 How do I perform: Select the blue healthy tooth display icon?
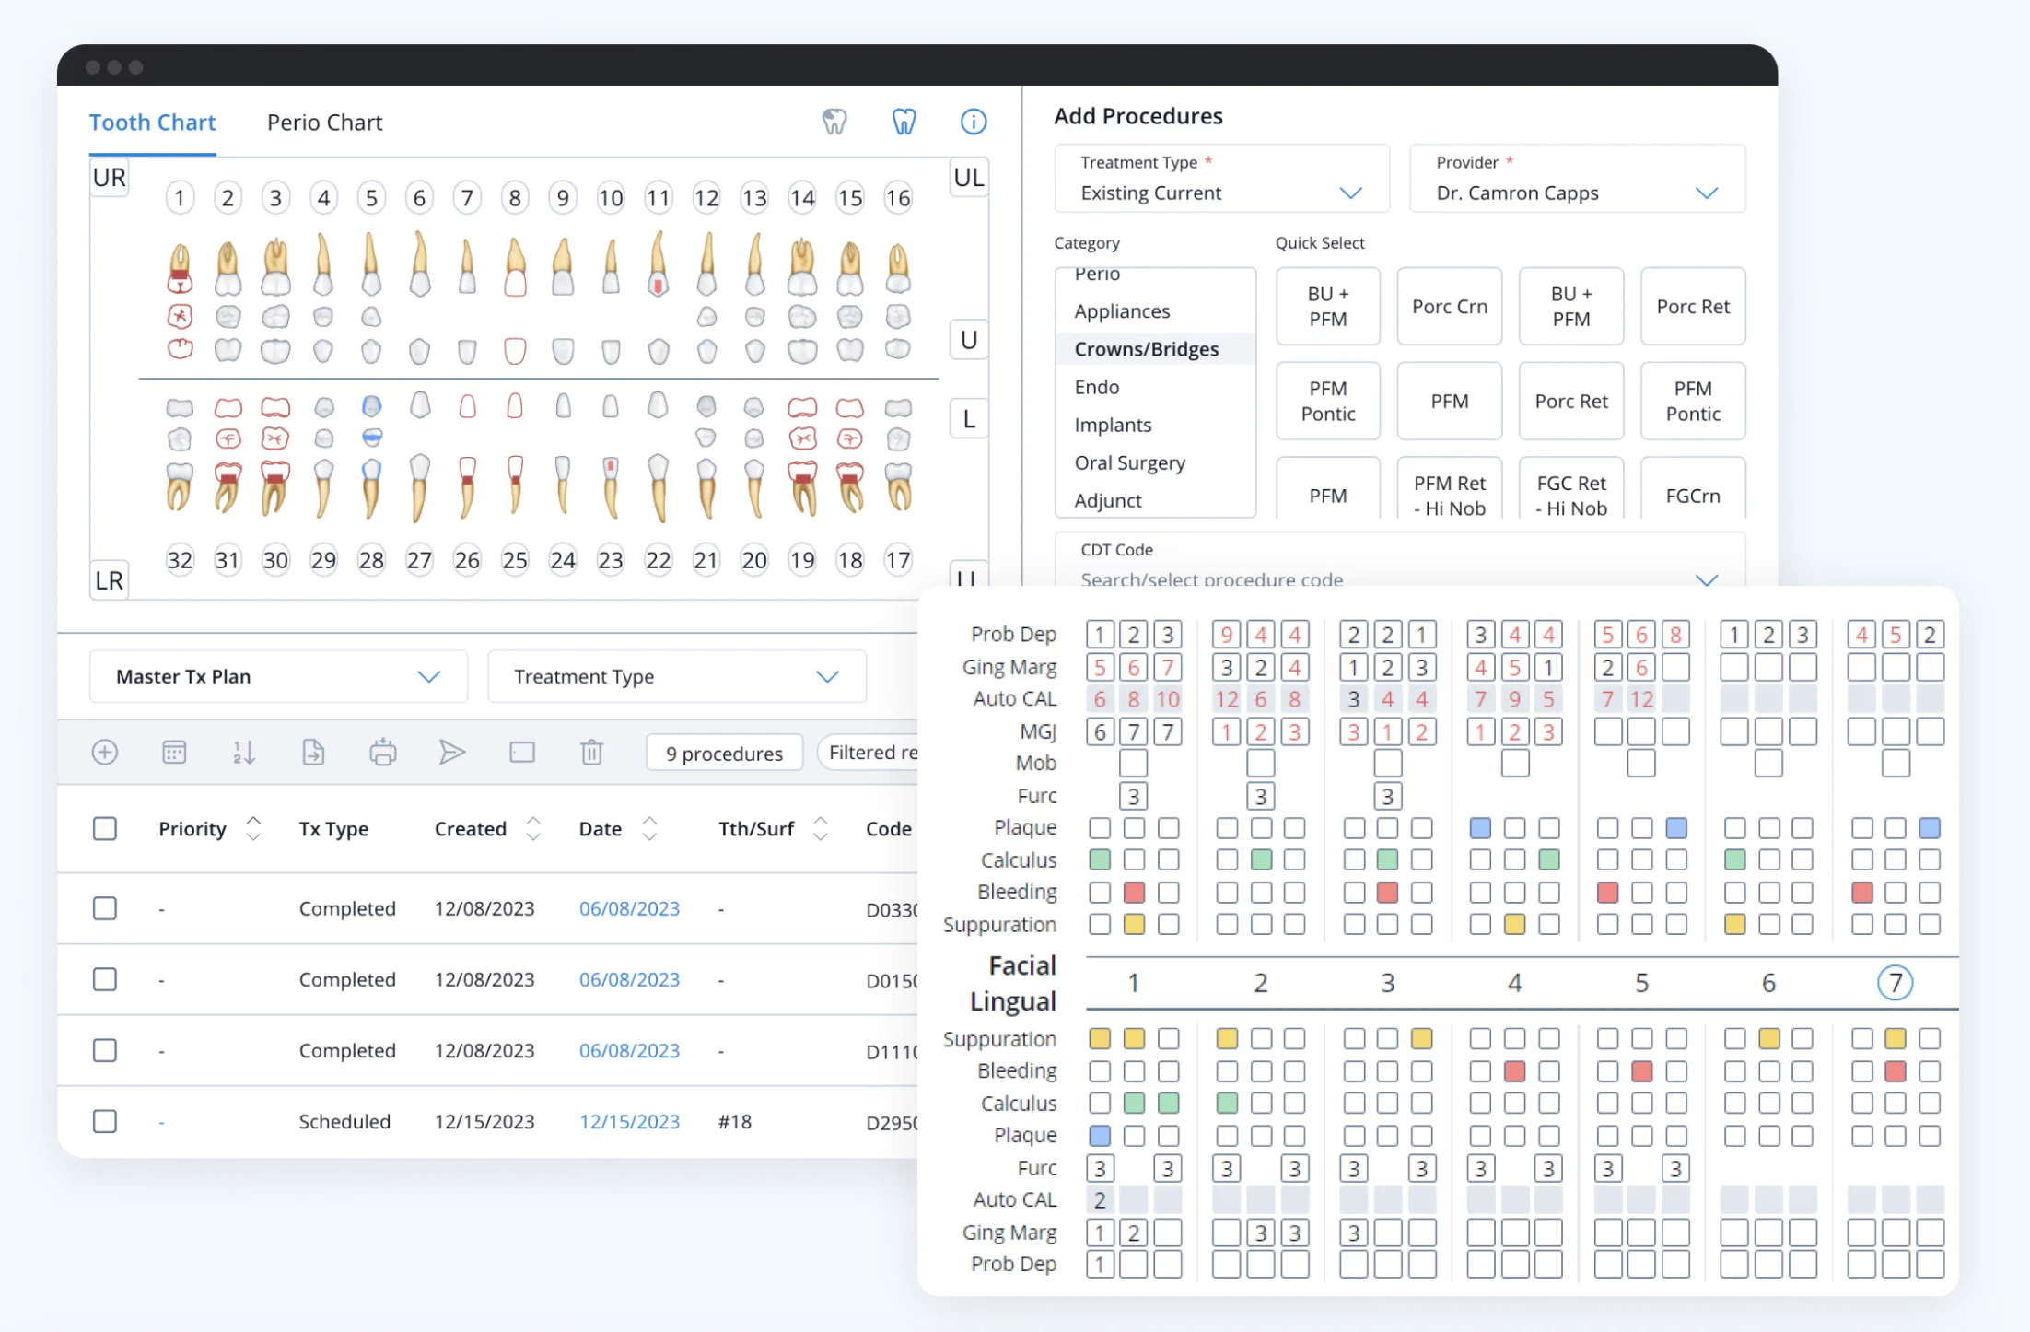904,121
